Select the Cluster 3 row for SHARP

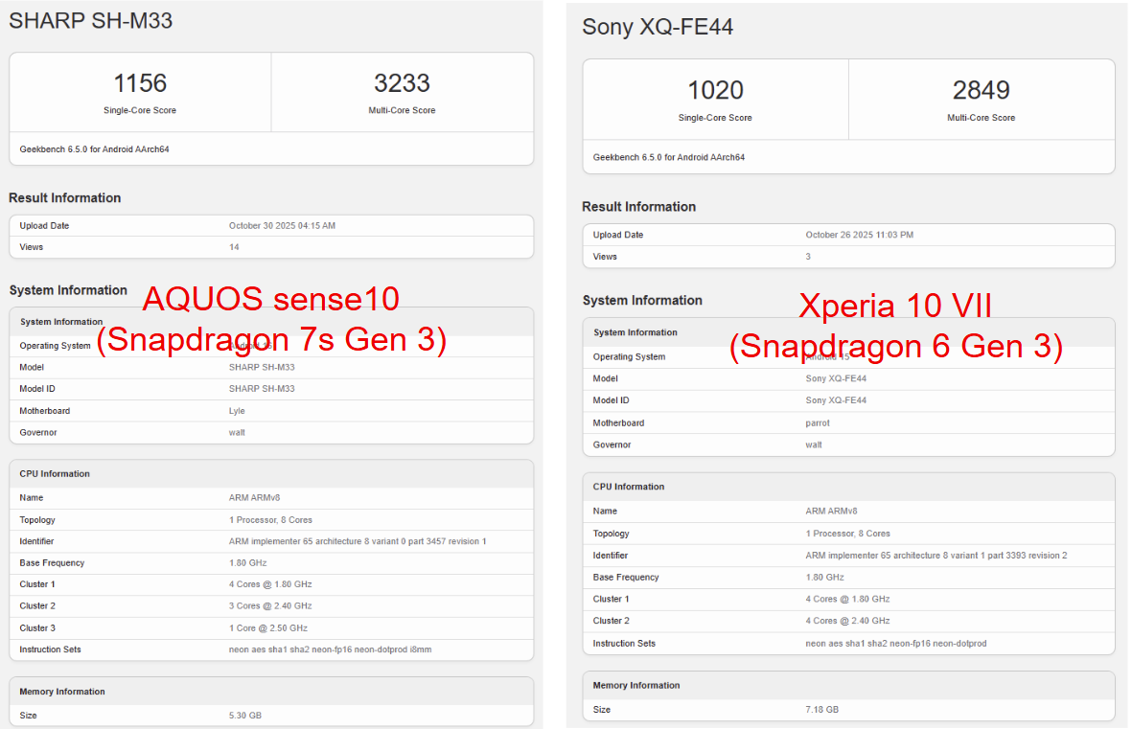271,628
